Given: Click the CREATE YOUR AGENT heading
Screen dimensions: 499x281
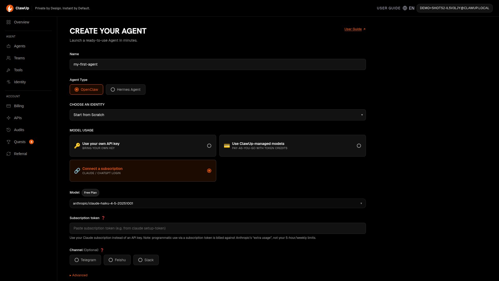Looking at the screenshot, I should [x=108, y=31].
